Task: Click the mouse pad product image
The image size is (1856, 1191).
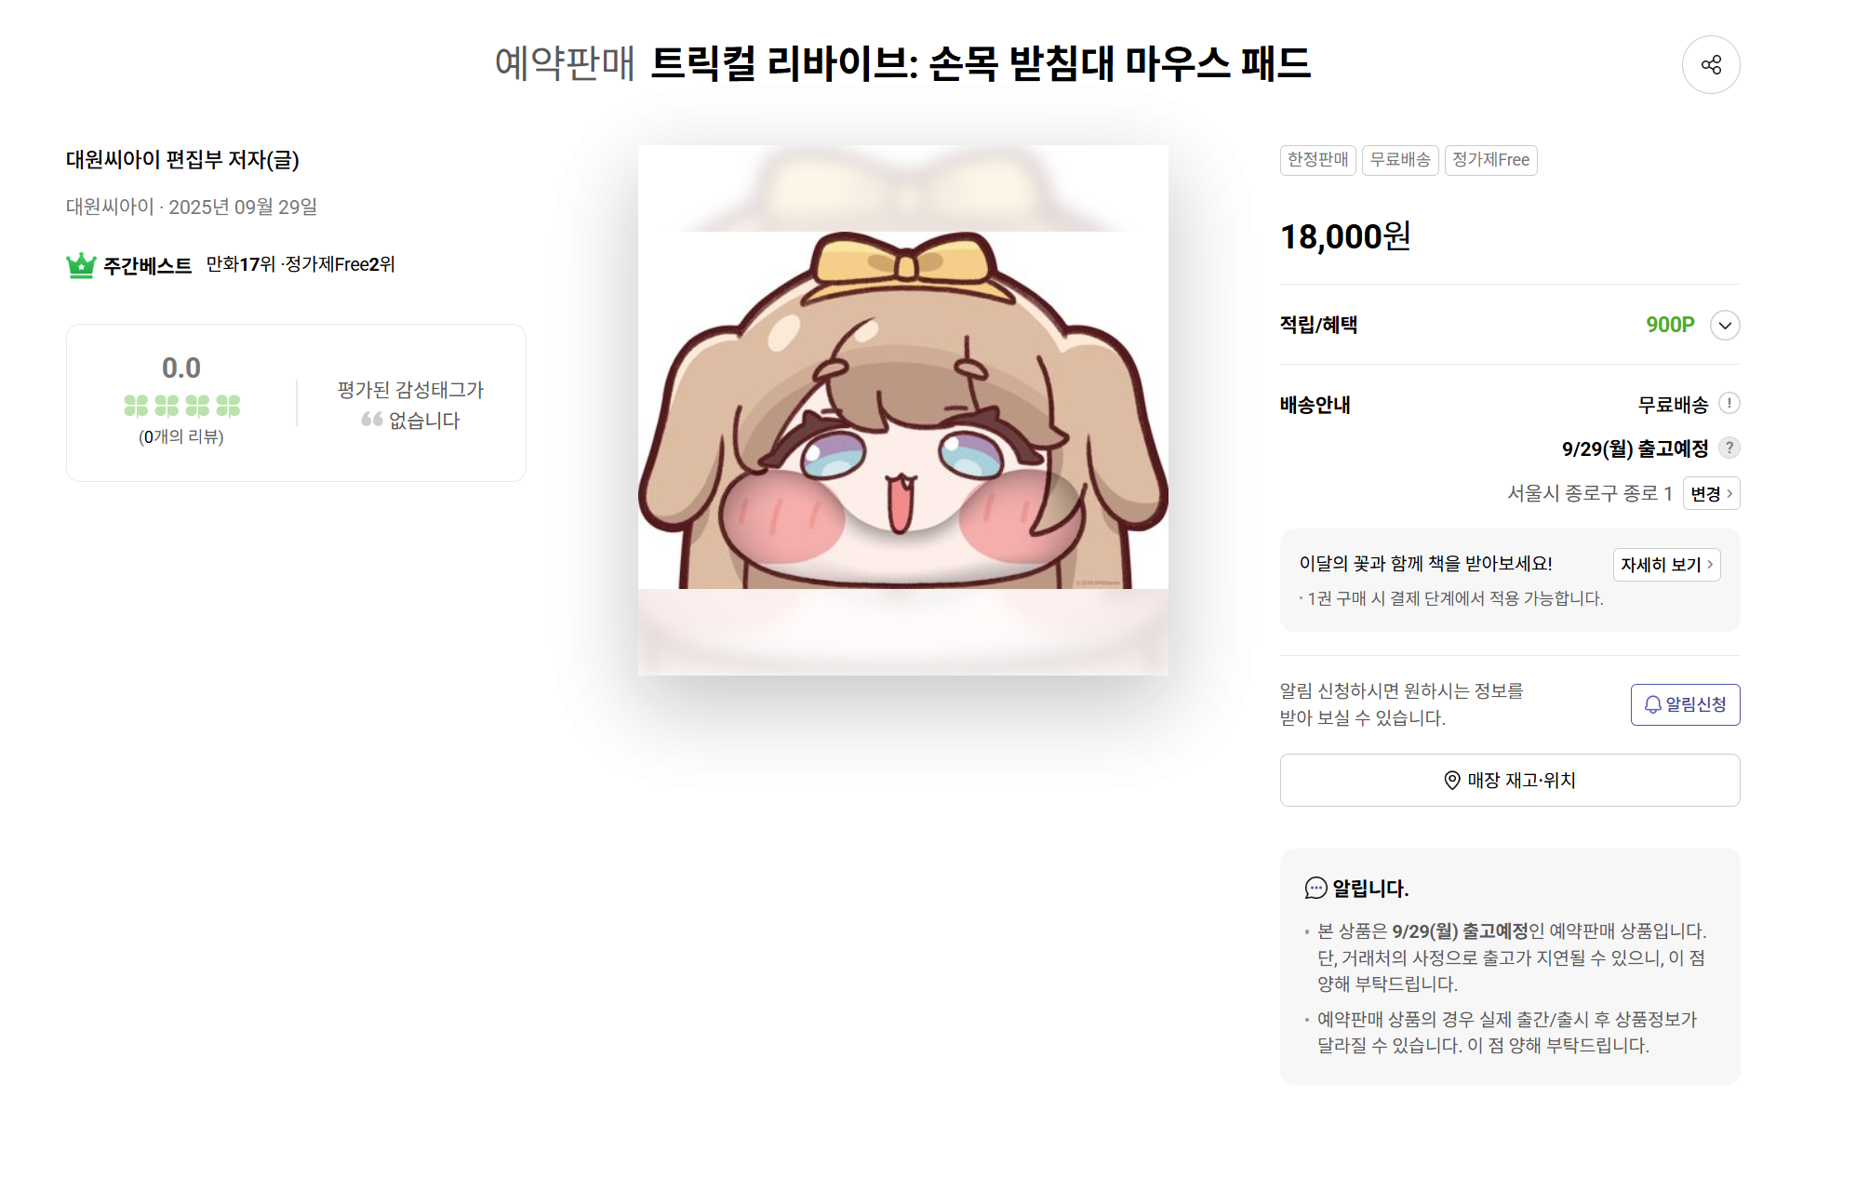Action: [902, 409]
